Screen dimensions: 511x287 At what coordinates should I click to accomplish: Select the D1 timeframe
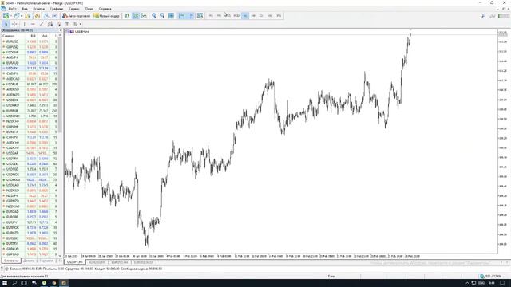[262, 16]
